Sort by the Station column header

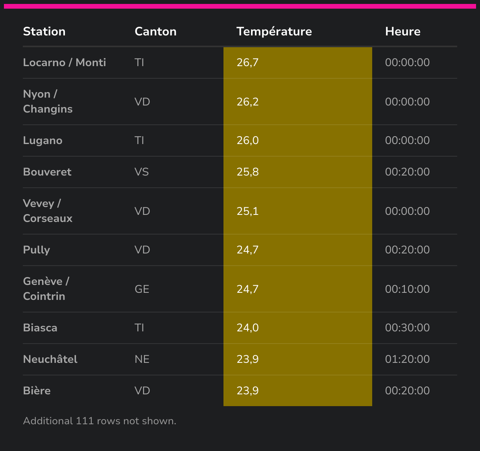pos(44,31)
